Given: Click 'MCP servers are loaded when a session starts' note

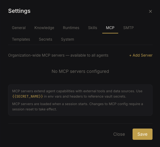Looking at the screenshot, I should (x=78, y=107).
